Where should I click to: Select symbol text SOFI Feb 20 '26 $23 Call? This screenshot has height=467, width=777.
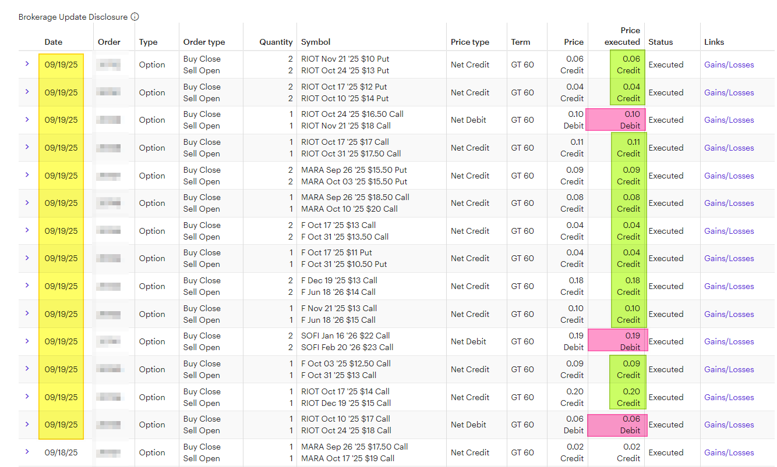tap(347, 347)
